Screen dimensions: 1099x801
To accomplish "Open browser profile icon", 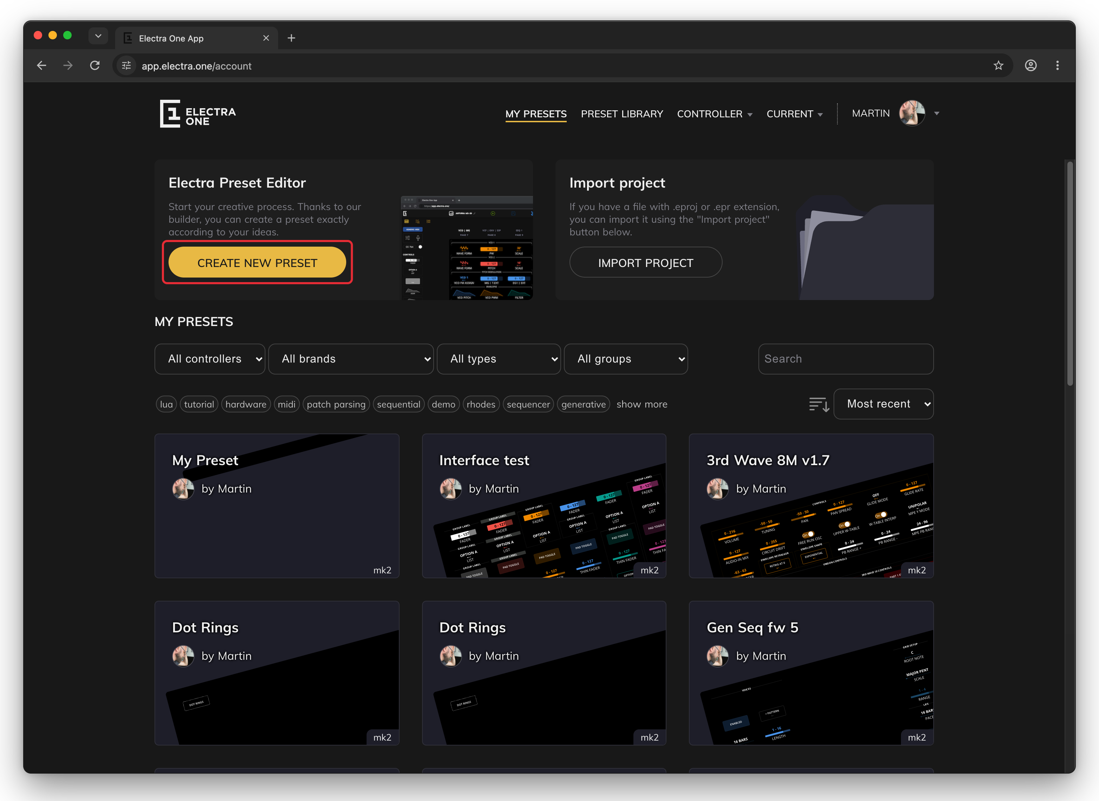I will coord(1031,65).
